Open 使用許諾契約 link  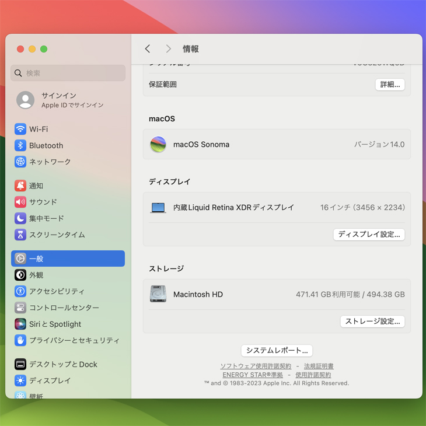point(313,375)
